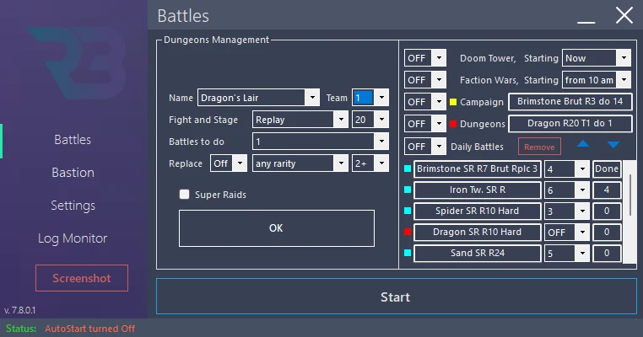Open the OFF dropdown for Dragon SR R10 Hard
Image resolution: width=643 pixels, height=337 pixels.
pyautogui.click(x=582, y=233)
